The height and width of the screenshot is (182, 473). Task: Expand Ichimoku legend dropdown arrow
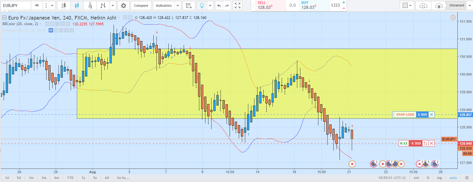coord(45,30)
